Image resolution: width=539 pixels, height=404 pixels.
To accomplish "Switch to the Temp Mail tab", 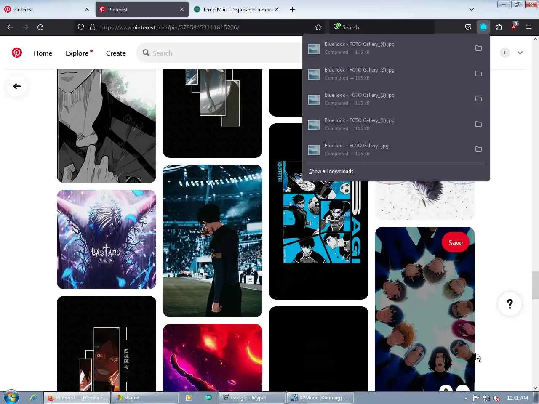I will coord(236,9).
